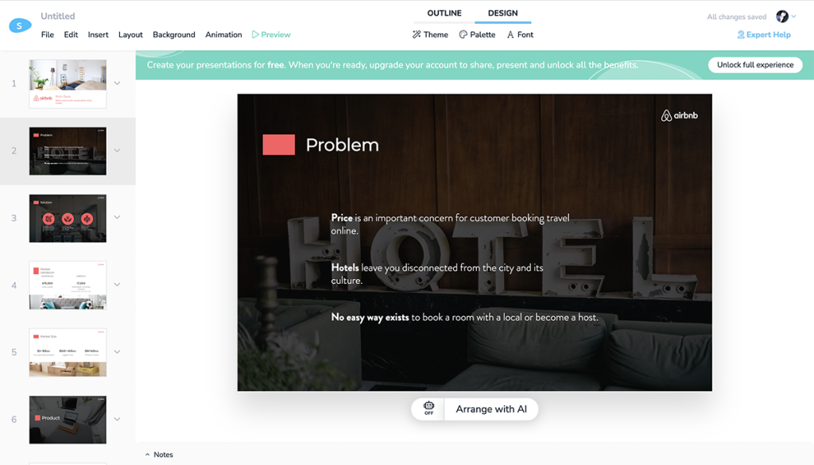Click the Expert Help person icon
This screenshot has height=465, width=814.
pos(741,34)
